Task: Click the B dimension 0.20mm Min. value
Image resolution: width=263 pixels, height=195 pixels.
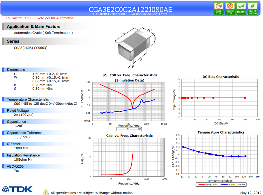Action: click(42, 85)
